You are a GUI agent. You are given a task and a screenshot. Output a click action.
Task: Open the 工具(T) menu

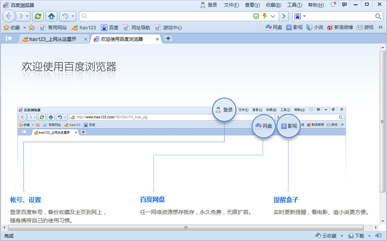click(x=295, y=5)
